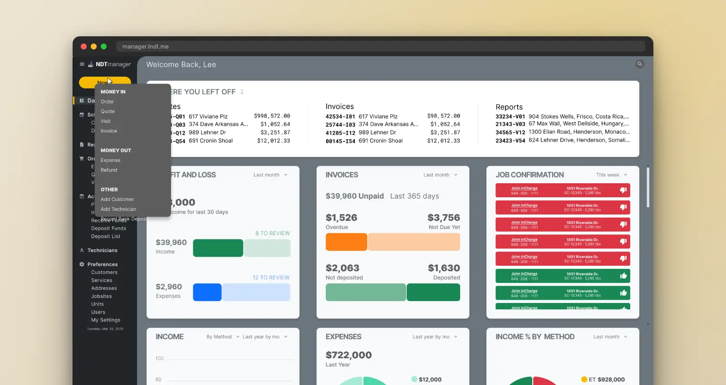
Task: Open the 8 TO REVIEW income link
Action: [x=272, y=234]
